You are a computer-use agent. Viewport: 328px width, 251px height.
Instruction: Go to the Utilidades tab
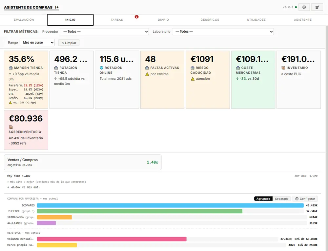tap(256, 20)
